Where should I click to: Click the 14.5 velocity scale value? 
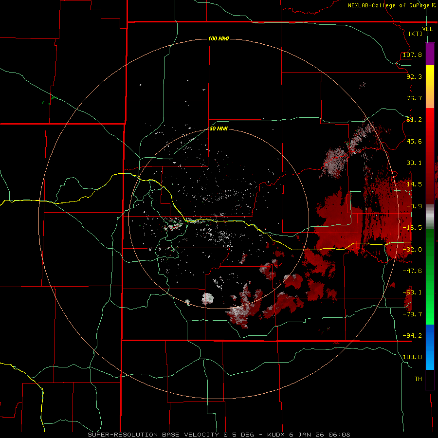[414, 184]
